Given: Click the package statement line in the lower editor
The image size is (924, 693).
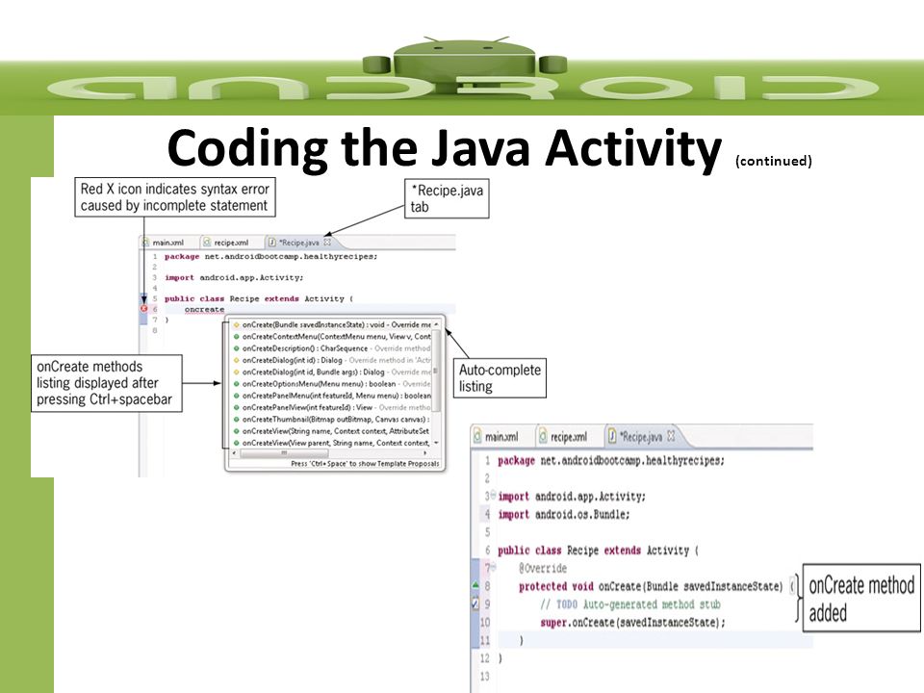Looking at the screenshot, I should (611, 461).
